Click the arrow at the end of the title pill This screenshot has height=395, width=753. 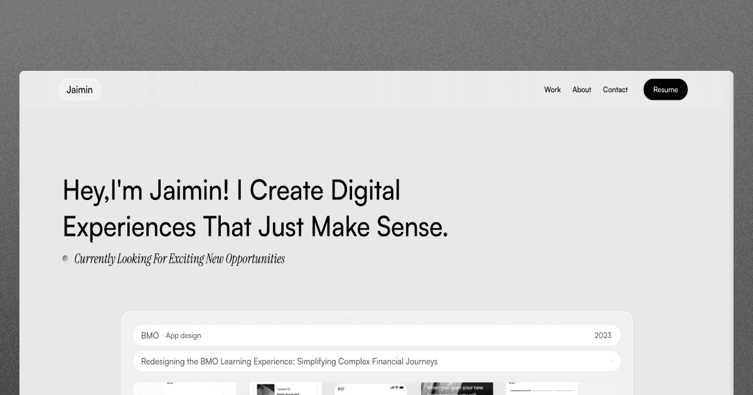[611, 361]
